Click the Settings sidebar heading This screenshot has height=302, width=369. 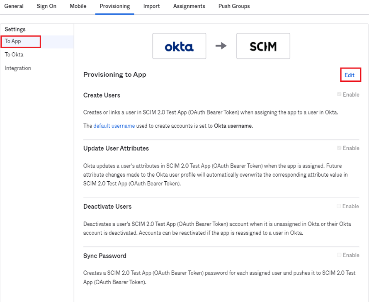[x=15, y=29]
